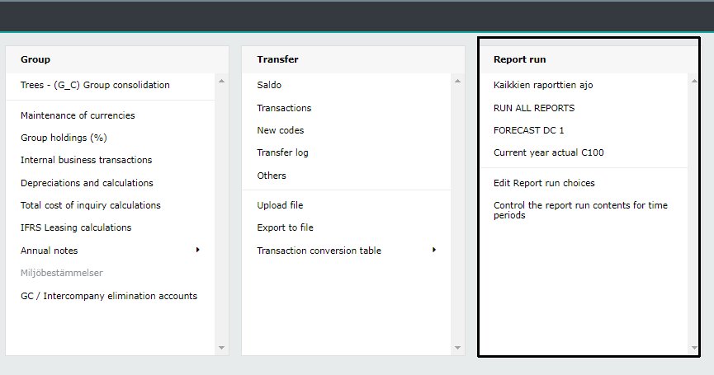
Task: Open Maintenance of currencies
Action: pos(78,115)
